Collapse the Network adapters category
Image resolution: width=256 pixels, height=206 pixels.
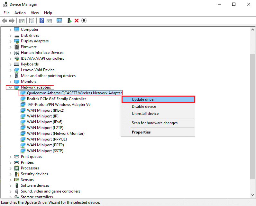pos(10,87)
